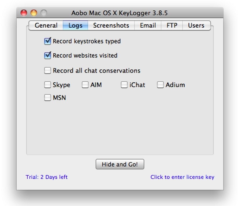Open the FTP tab

pyautogui.click(x=172, y=25)
